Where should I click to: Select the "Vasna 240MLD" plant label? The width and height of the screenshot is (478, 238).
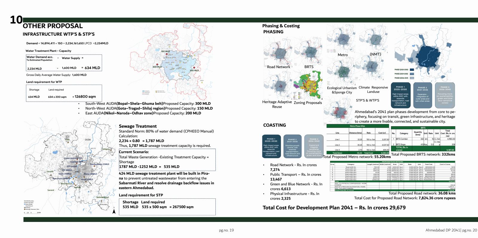[x=65, y=174]
